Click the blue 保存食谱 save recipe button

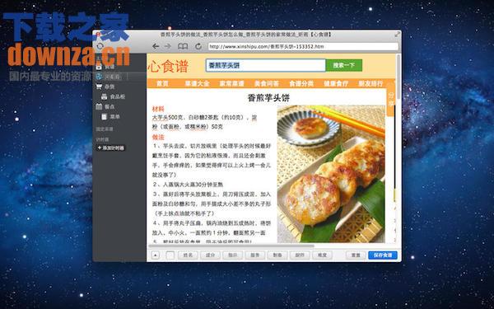pos(383,255)
